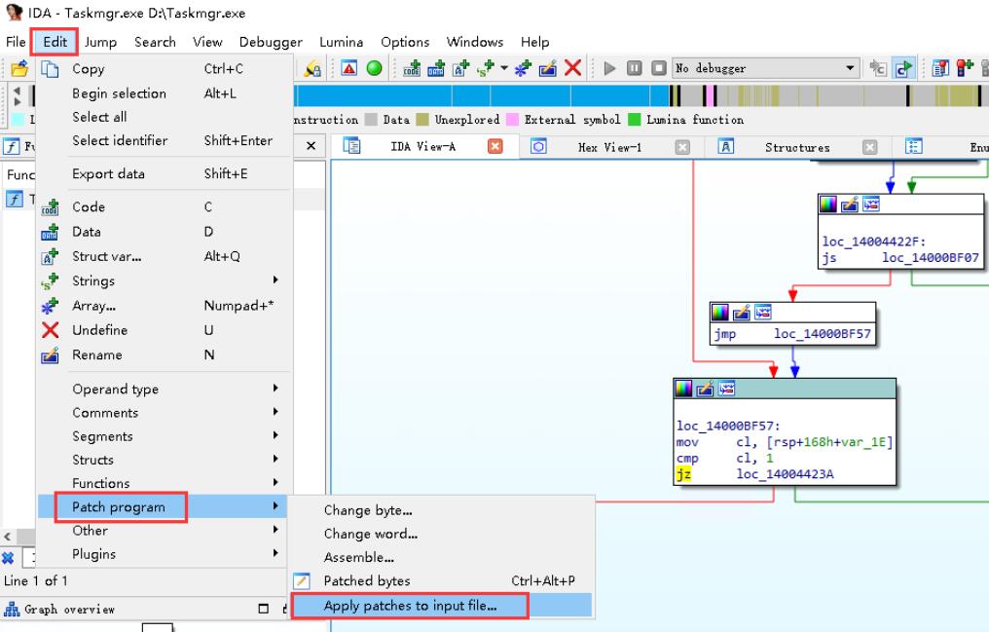Open the Patched bytes list

[x=441, y=581]
